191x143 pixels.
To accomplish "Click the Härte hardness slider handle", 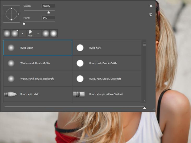I will [x=24, y=24].
